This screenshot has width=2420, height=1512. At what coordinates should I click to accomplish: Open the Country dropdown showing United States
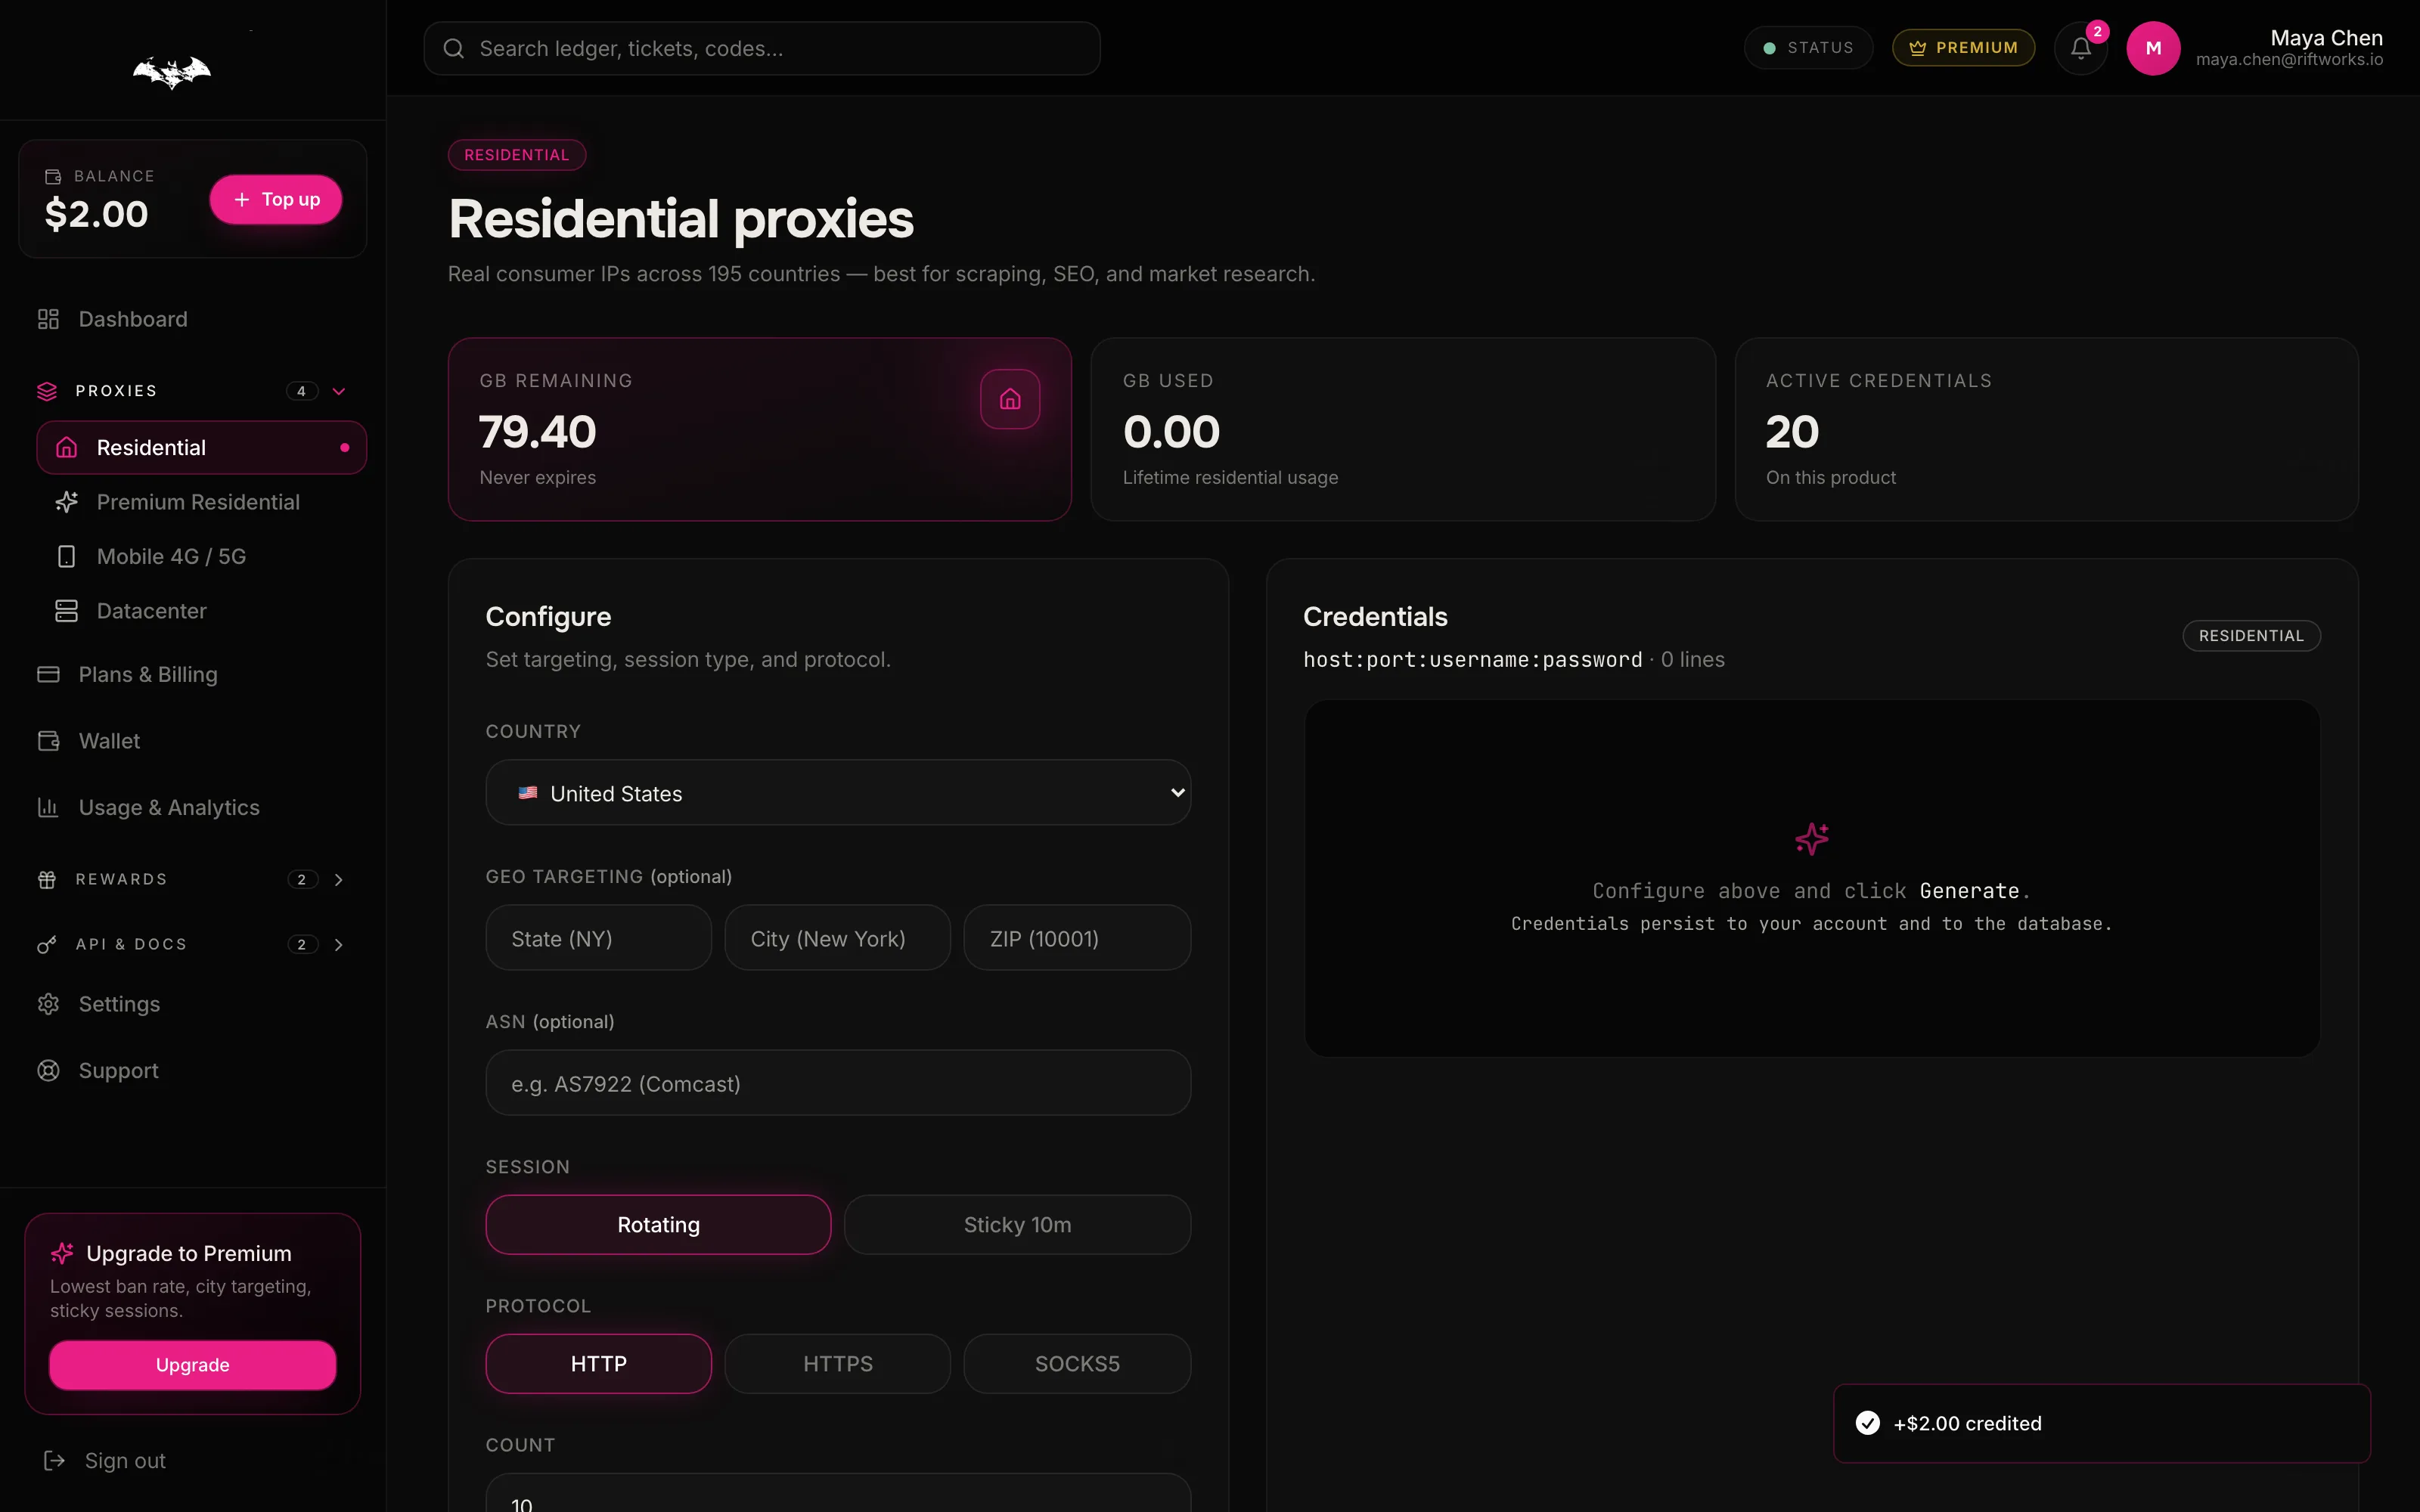(x=838, y=793)
